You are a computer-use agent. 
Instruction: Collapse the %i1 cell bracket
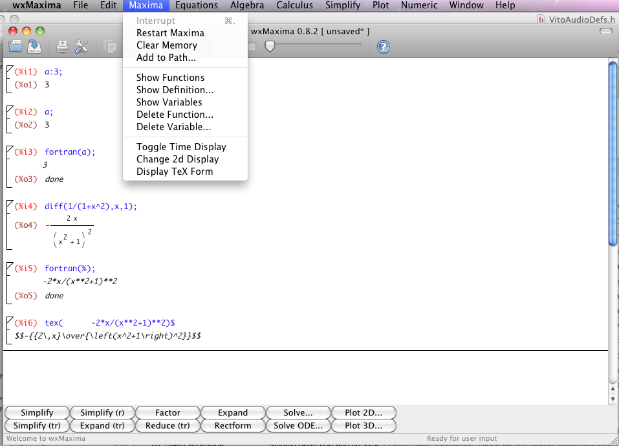pyautogui.click(x=10, y=79)
